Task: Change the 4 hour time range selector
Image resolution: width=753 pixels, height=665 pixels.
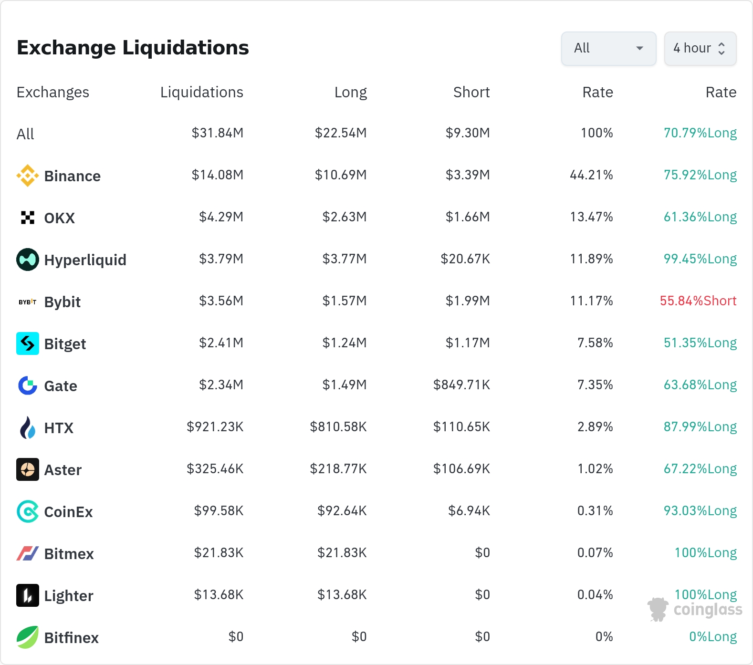Action: 700,48
